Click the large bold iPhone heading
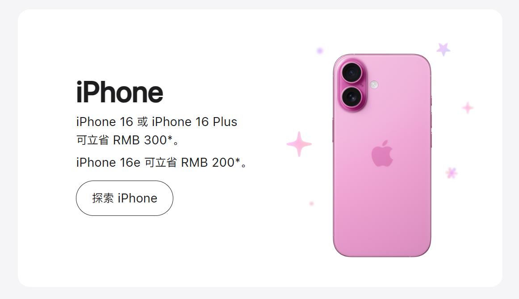Viewport: 519px width, 299px height. point(120,92)
